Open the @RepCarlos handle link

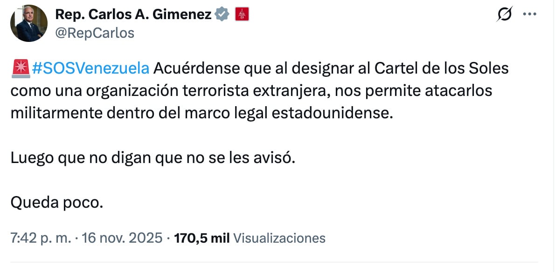pyautogui.click(x=95, y=33)
